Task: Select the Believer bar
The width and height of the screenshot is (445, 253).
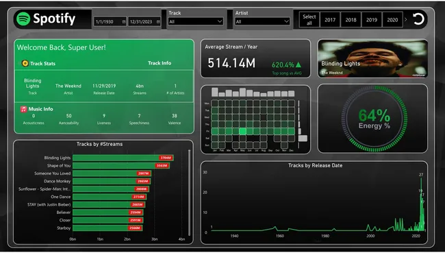Action: tap(108, 213)
